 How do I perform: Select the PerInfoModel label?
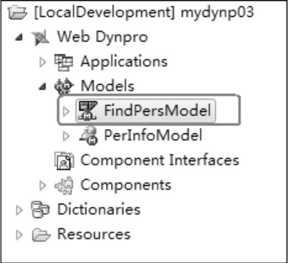[x=153, y=135]
